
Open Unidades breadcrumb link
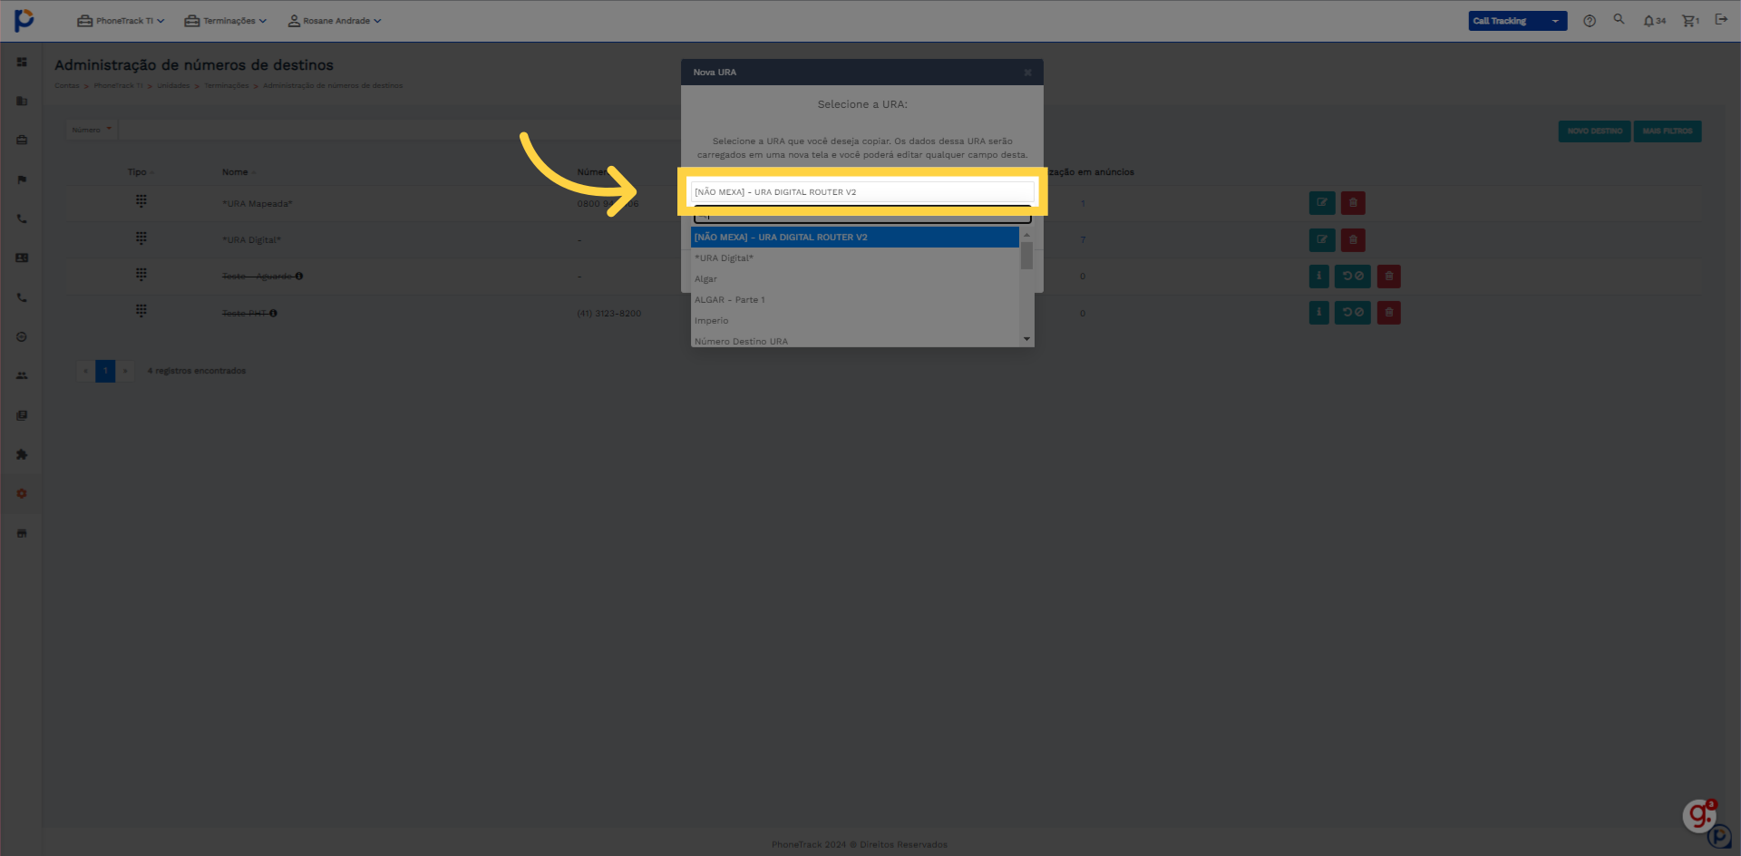[173, 86]
